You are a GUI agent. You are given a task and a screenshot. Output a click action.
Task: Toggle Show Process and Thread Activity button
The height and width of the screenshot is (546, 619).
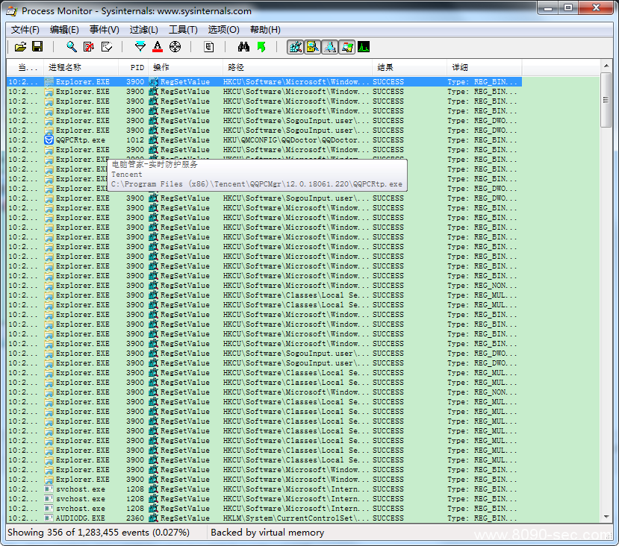pyautogui.click(x=347, y=47)
